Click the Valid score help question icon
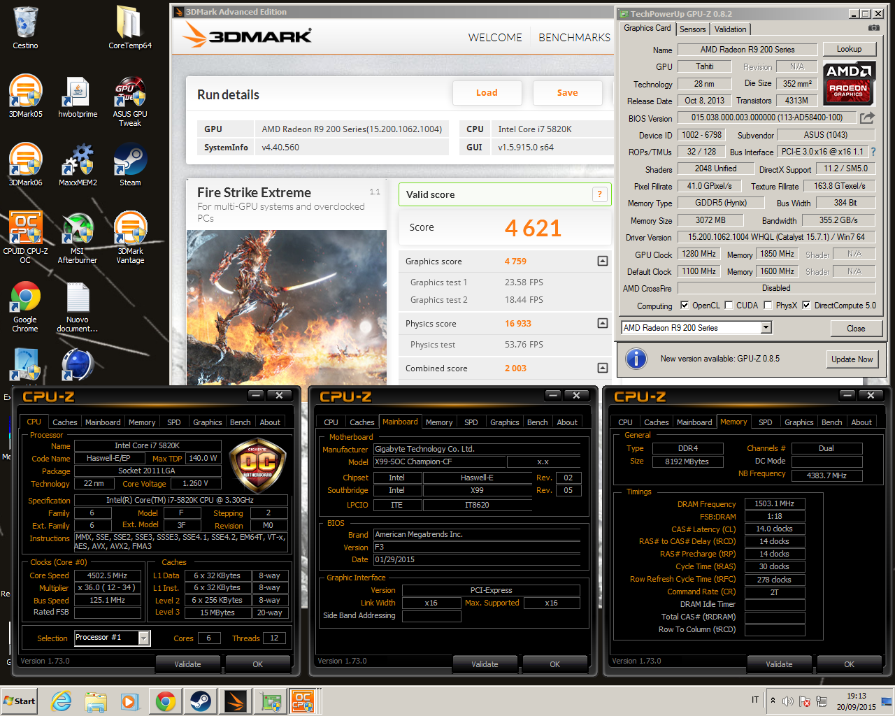This screenshot has height=716, width=895. pos(599,194)
